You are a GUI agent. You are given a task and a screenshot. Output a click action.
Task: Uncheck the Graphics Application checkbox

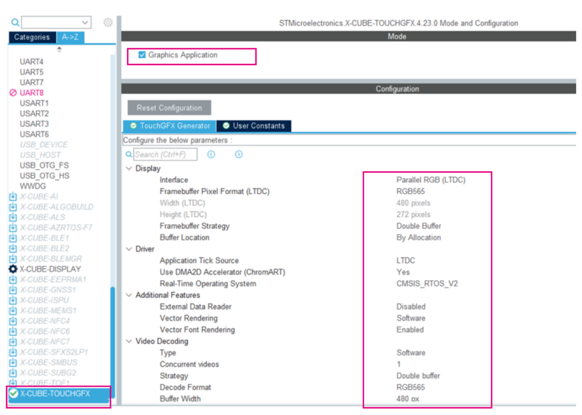tap(142, 55)
